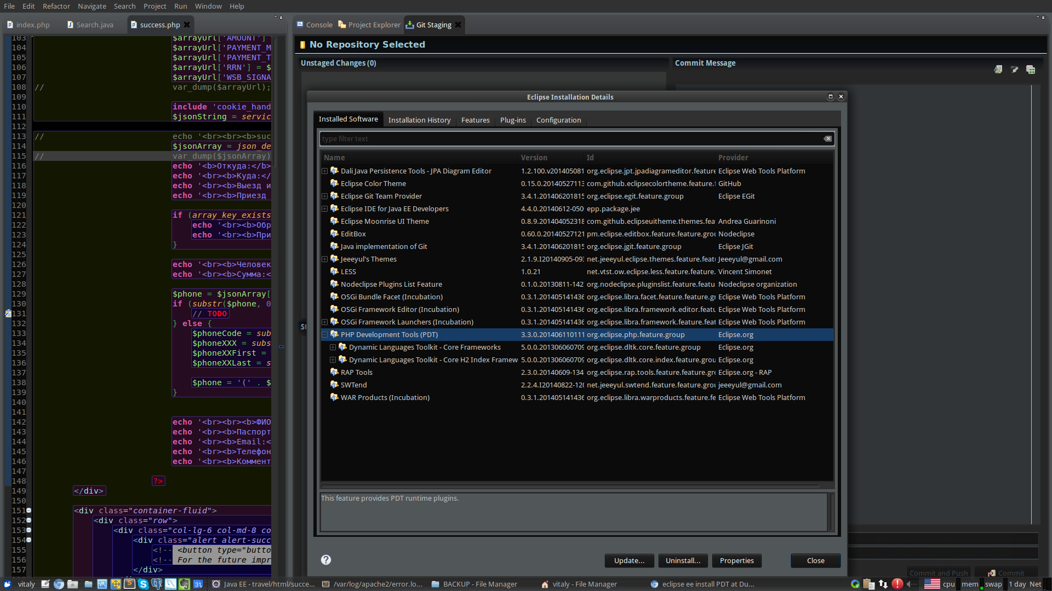Toggle code folding on line 151
The width and height of the screenshot is (1052, 591).
(x=29, y=511)
